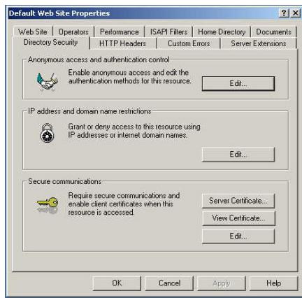
Task: Click the question mark help button in title bar
Action: click(284, 13)
